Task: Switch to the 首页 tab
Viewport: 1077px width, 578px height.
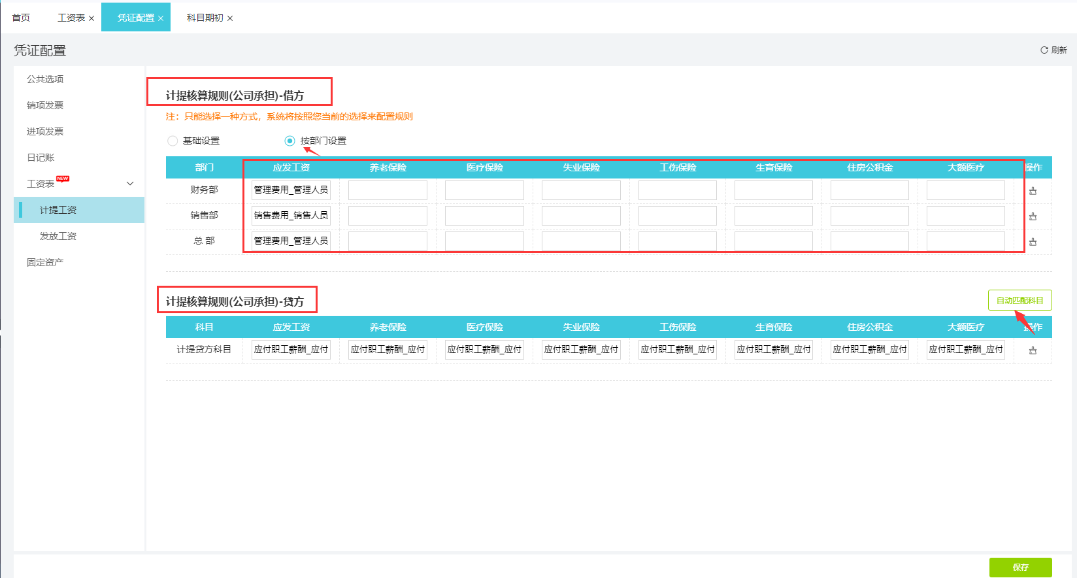Action: pos(21,18)
